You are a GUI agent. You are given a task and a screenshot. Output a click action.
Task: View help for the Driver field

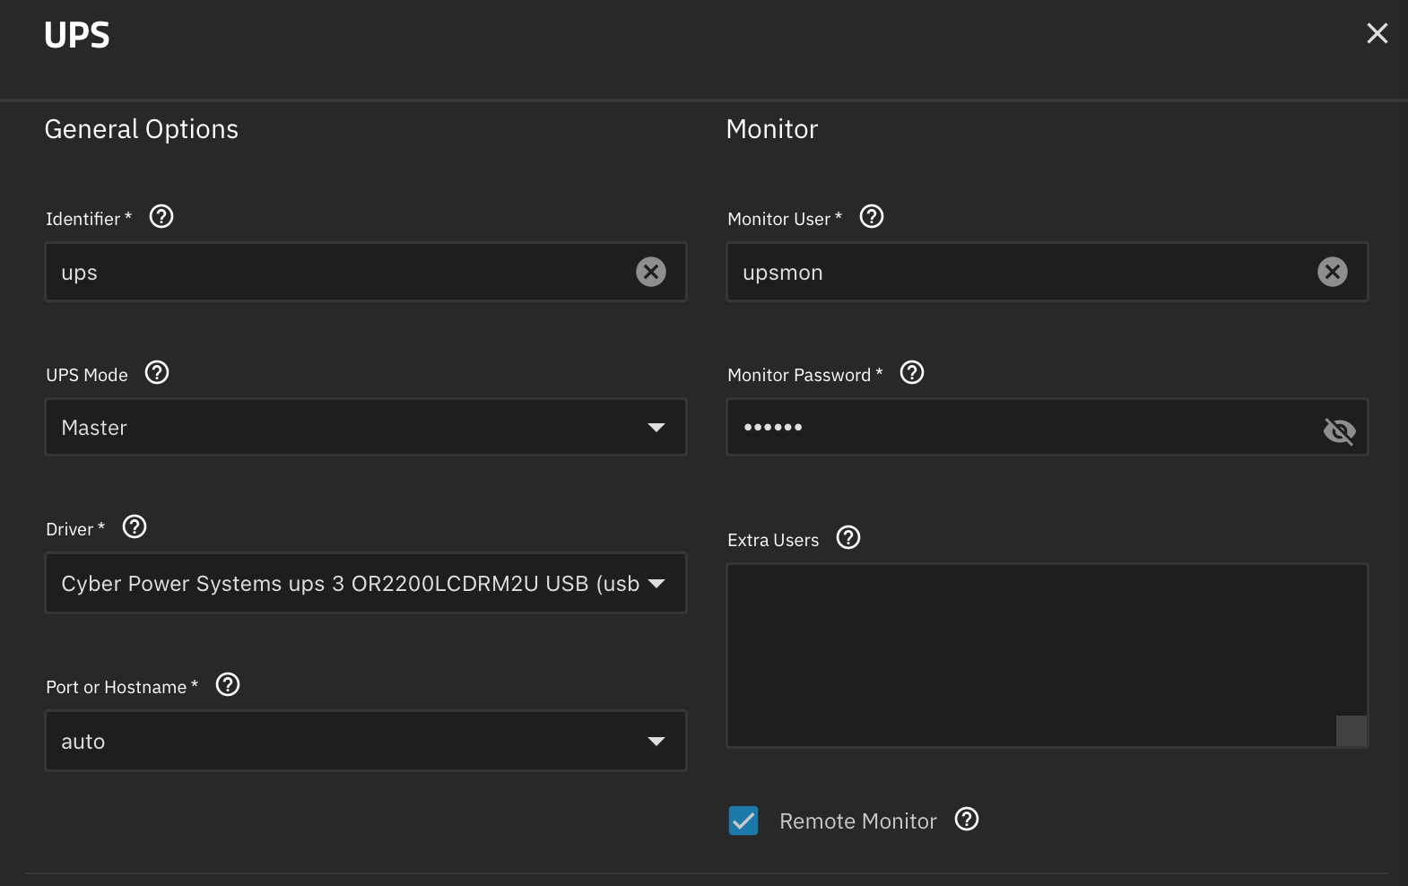[135, 527]
